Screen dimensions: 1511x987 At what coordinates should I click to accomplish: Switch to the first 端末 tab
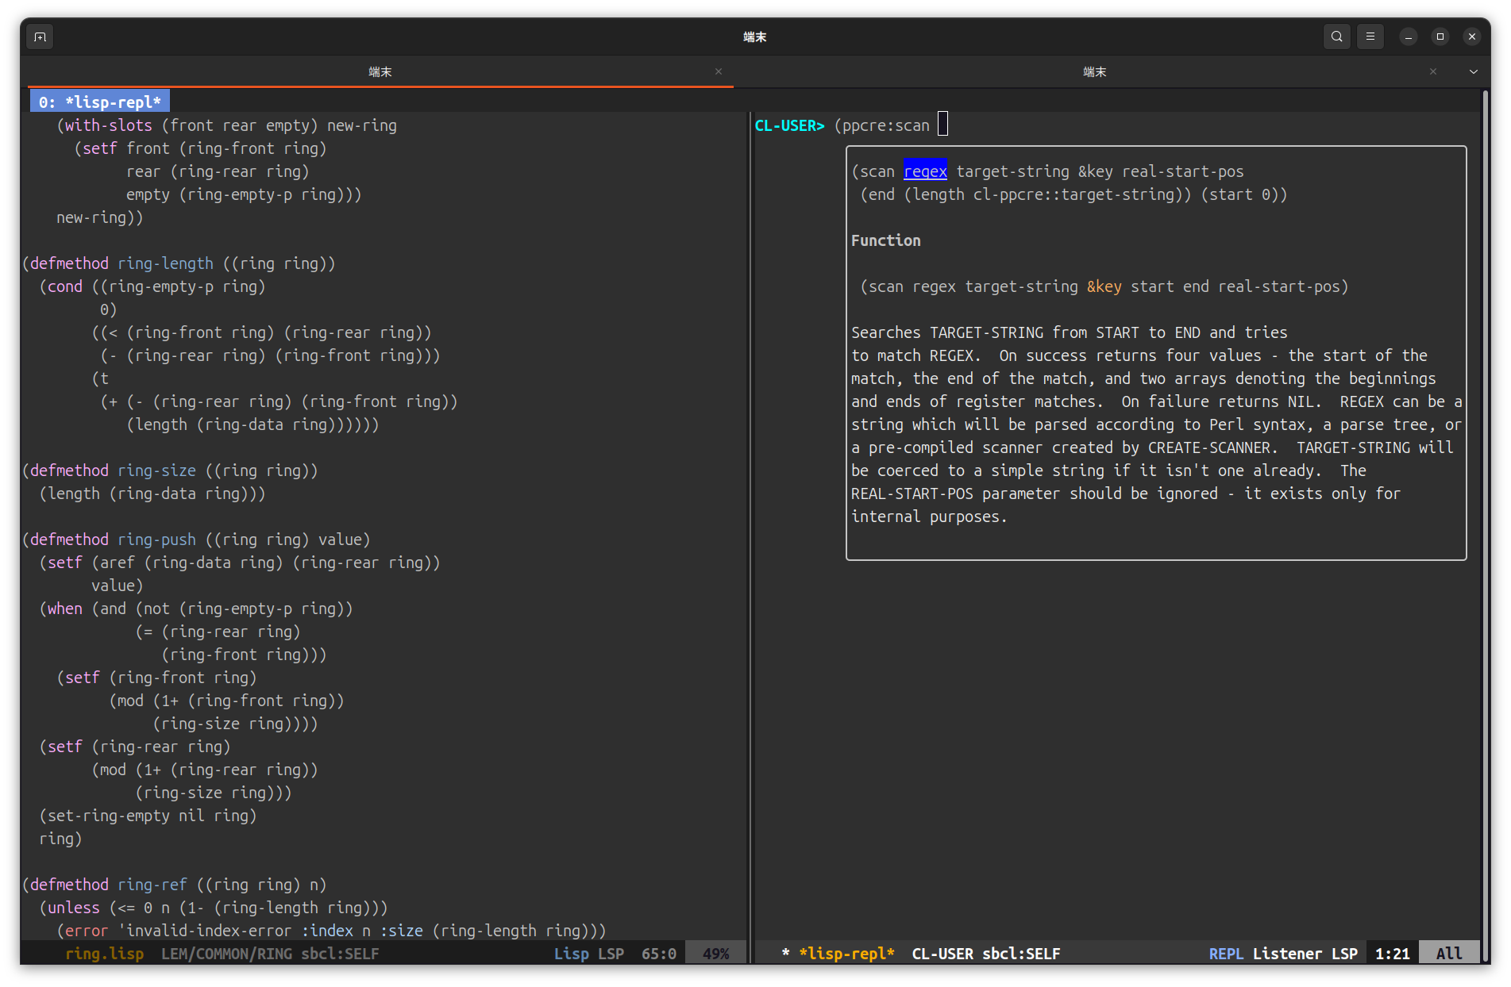(380, 71)
